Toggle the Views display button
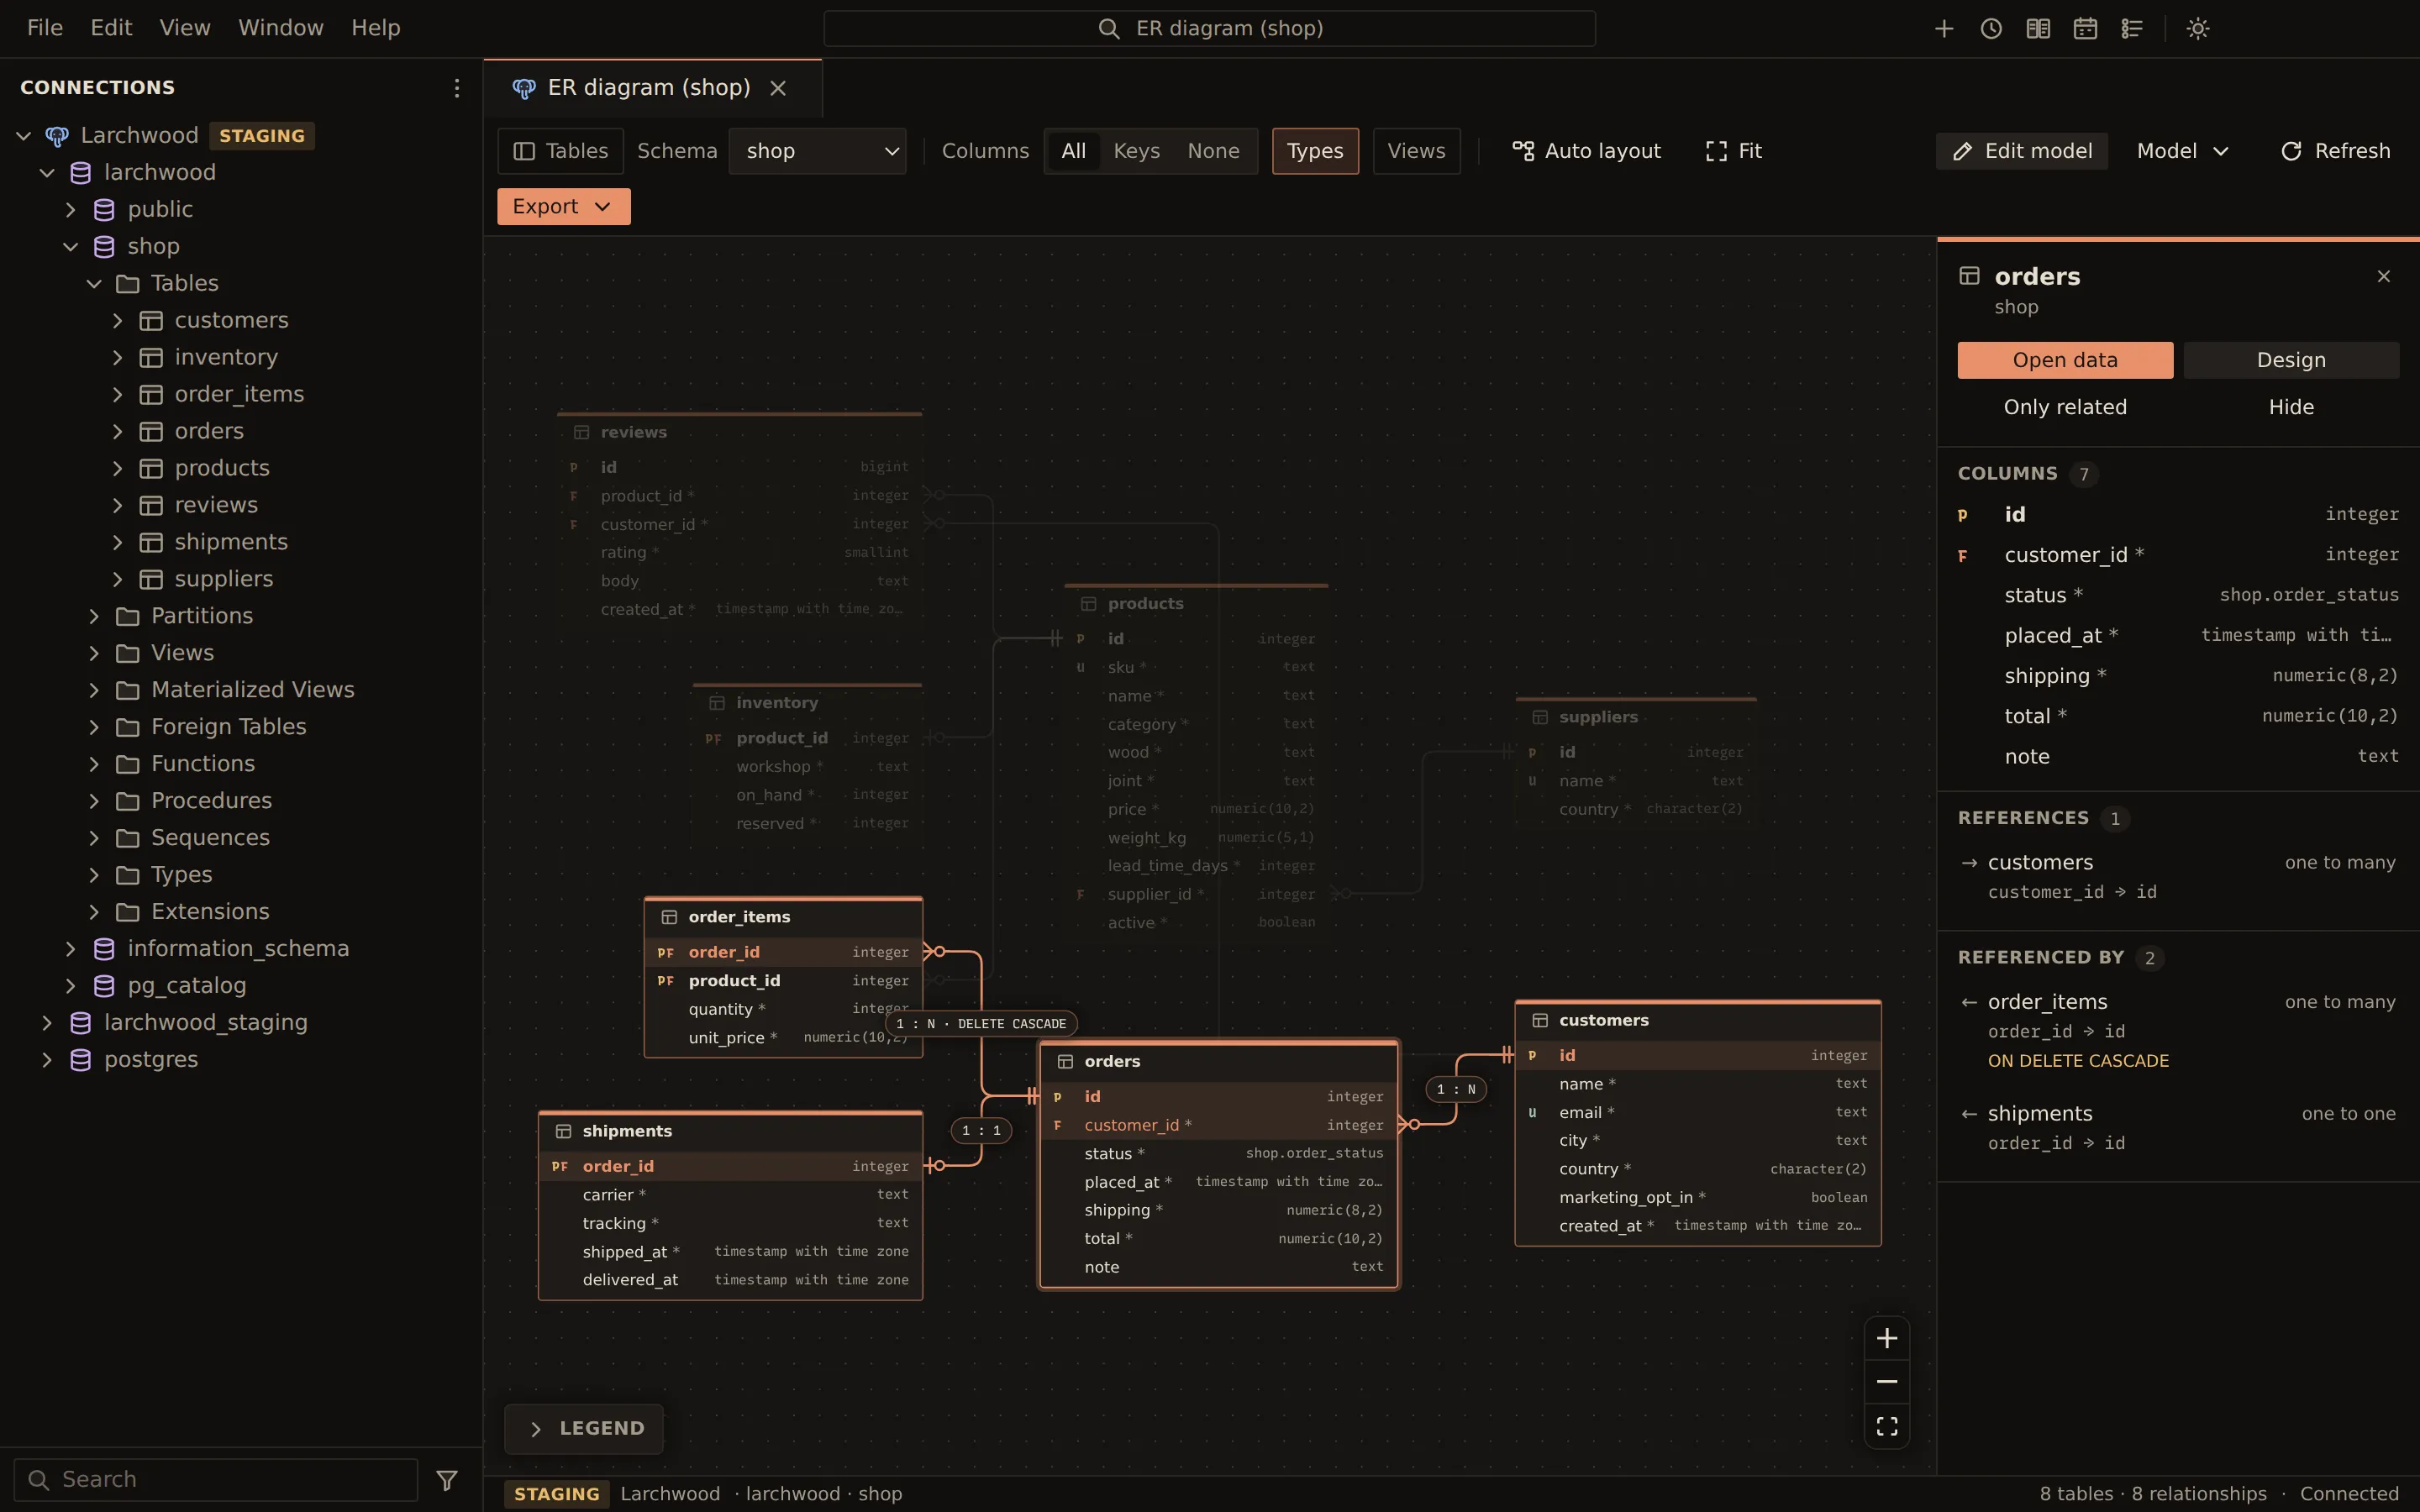The image size is (2420, 1512). tap(1416, 151)
